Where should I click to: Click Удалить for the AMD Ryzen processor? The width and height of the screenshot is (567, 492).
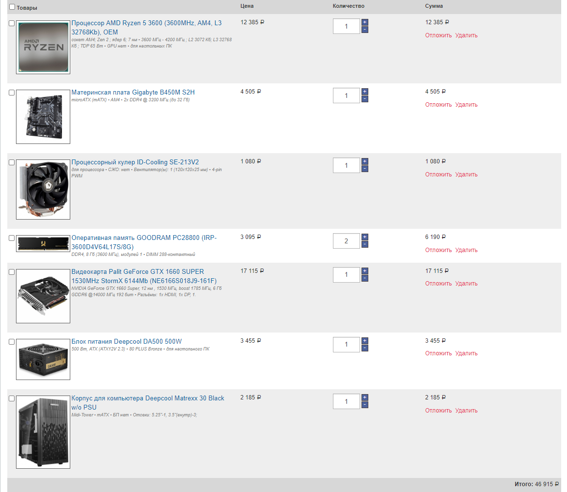[x=466, y=35]
